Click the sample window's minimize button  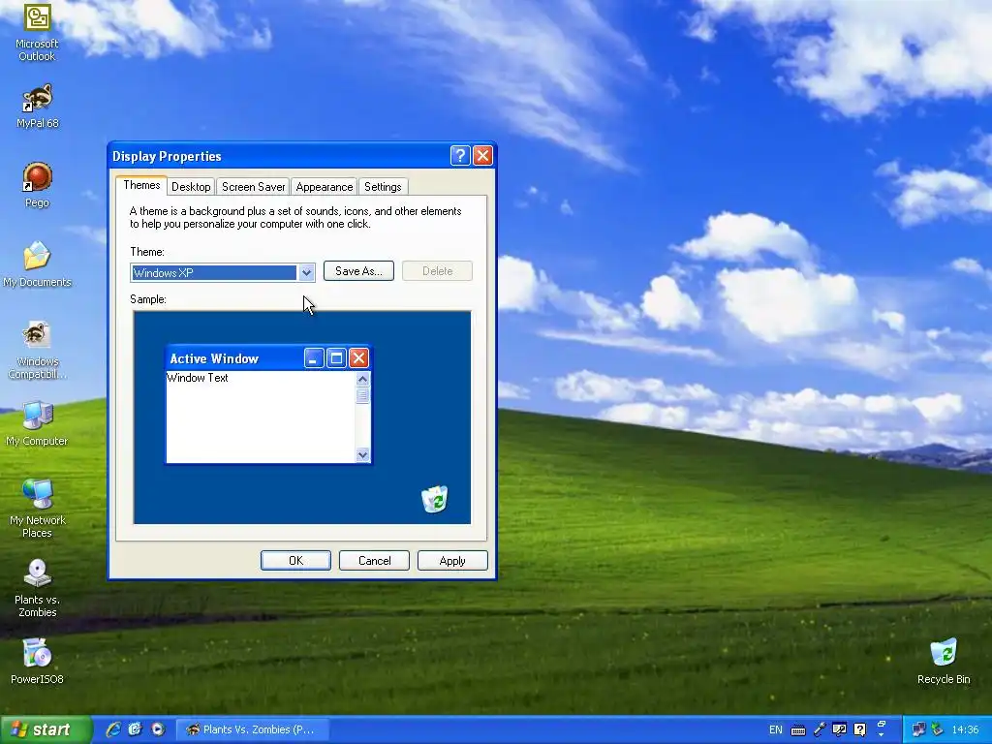click(314, 358)
